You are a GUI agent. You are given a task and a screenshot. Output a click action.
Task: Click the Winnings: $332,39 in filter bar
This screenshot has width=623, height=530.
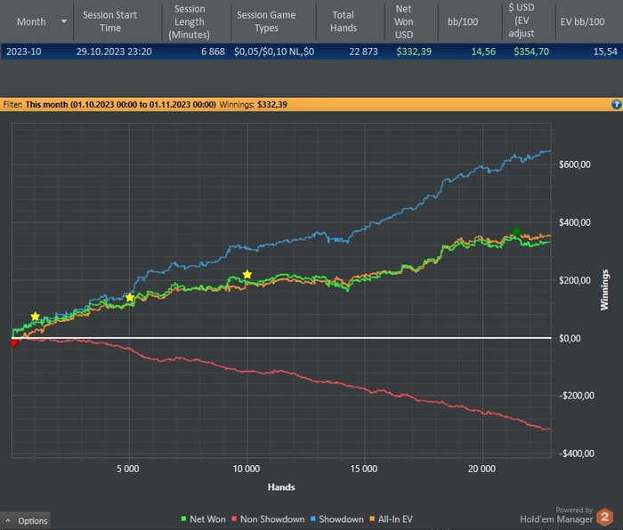coord(253,104)
